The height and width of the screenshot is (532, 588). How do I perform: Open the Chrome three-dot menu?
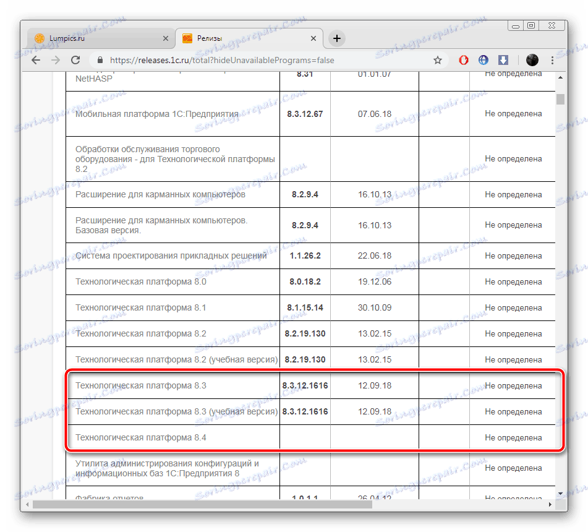[552, 60]
